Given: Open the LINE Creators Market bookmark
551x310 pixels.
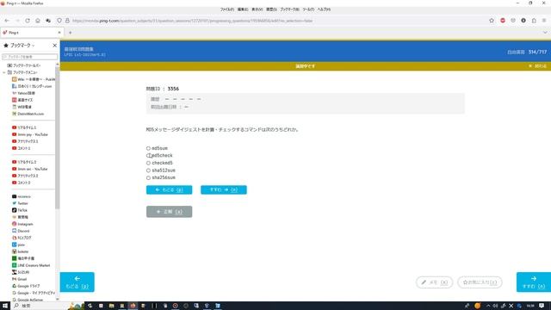Looking at the screenshot, I should pyautogui.click(x=31, y=265).
